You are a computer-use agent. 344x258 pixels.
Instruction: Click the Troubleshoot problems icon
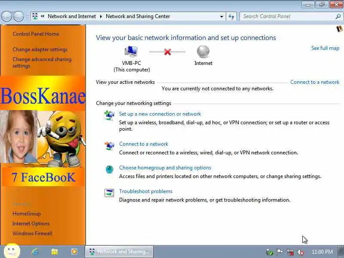pos(109,193)
